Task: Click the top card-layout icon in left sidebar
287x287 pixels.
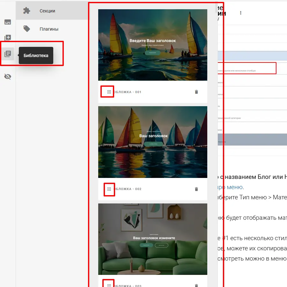Action: [x=8, y=22]
